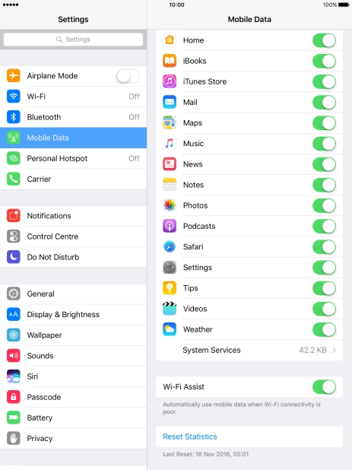Select Notifications in the settings list
The width and height of the screenshot is (352, 470).
point(74,216)
